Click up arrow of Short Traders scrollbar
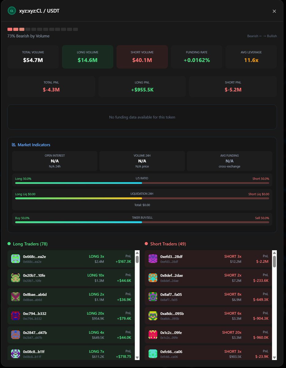Screen dimensions: 286x368 [274, 253]
